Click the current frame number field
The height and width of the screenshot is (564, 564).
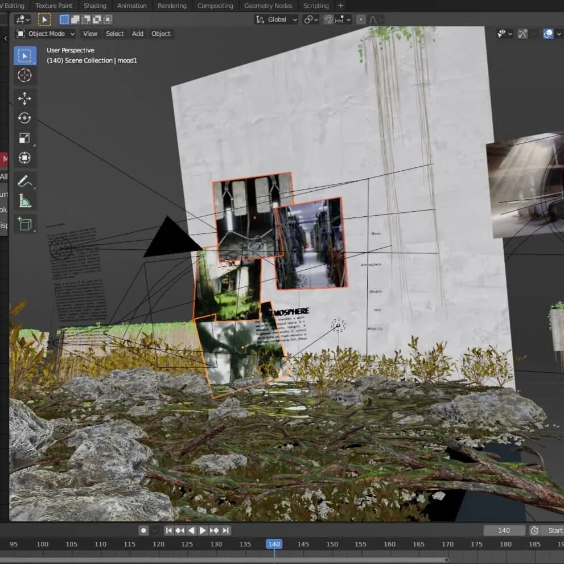504,530
